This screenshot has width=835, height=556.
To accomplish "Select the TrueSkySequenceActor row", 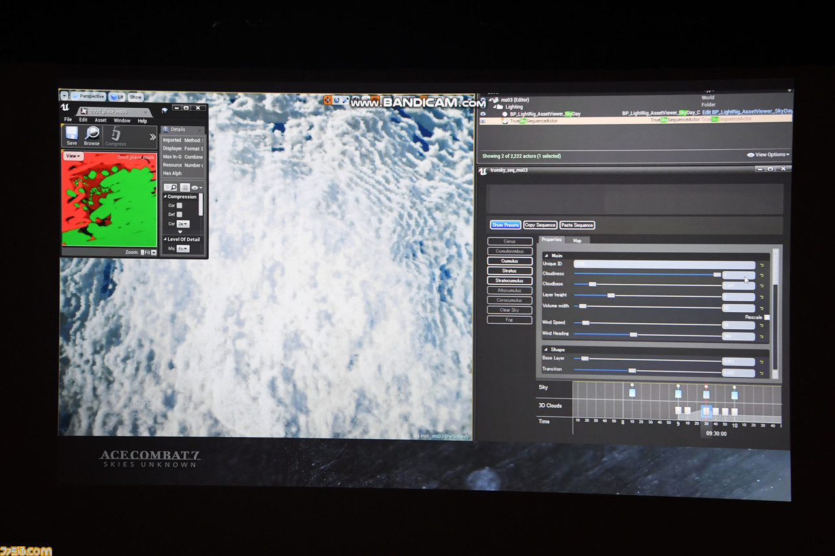I will pos(635,120).
